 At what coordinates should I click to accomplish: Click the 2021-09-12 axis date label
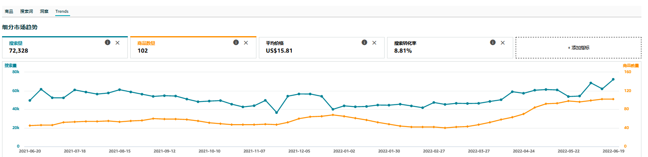164,151
